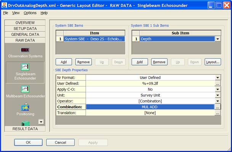Switch to the SETUP DATA section
232x152 pixels.
(25, 29)
